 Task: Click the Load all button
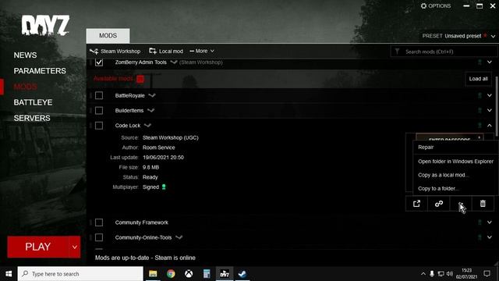[478, 79]
